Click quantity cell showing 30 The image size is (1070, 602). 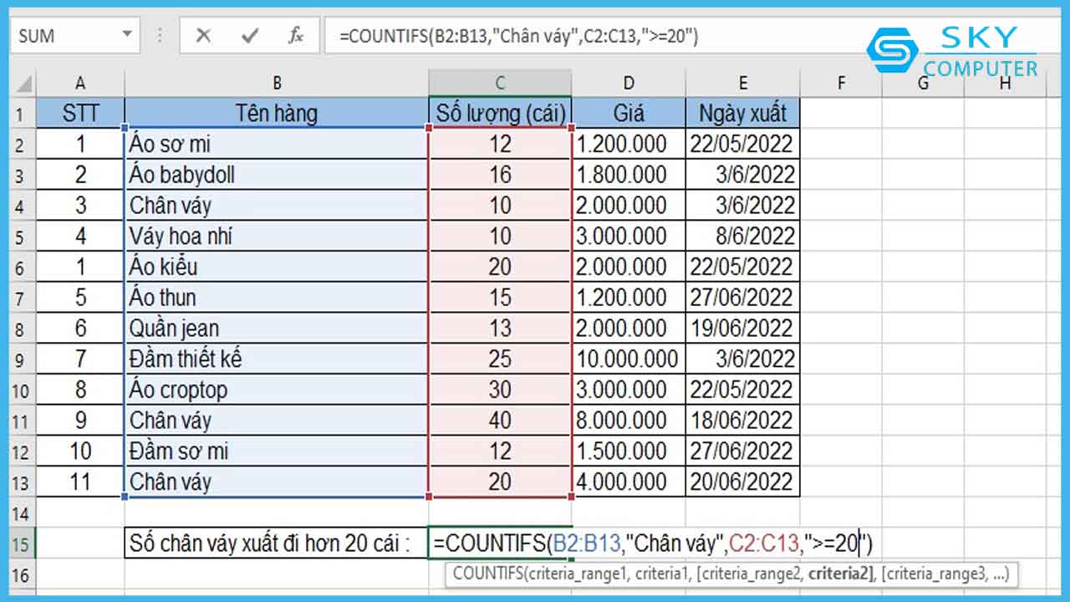tap(500, 390)
